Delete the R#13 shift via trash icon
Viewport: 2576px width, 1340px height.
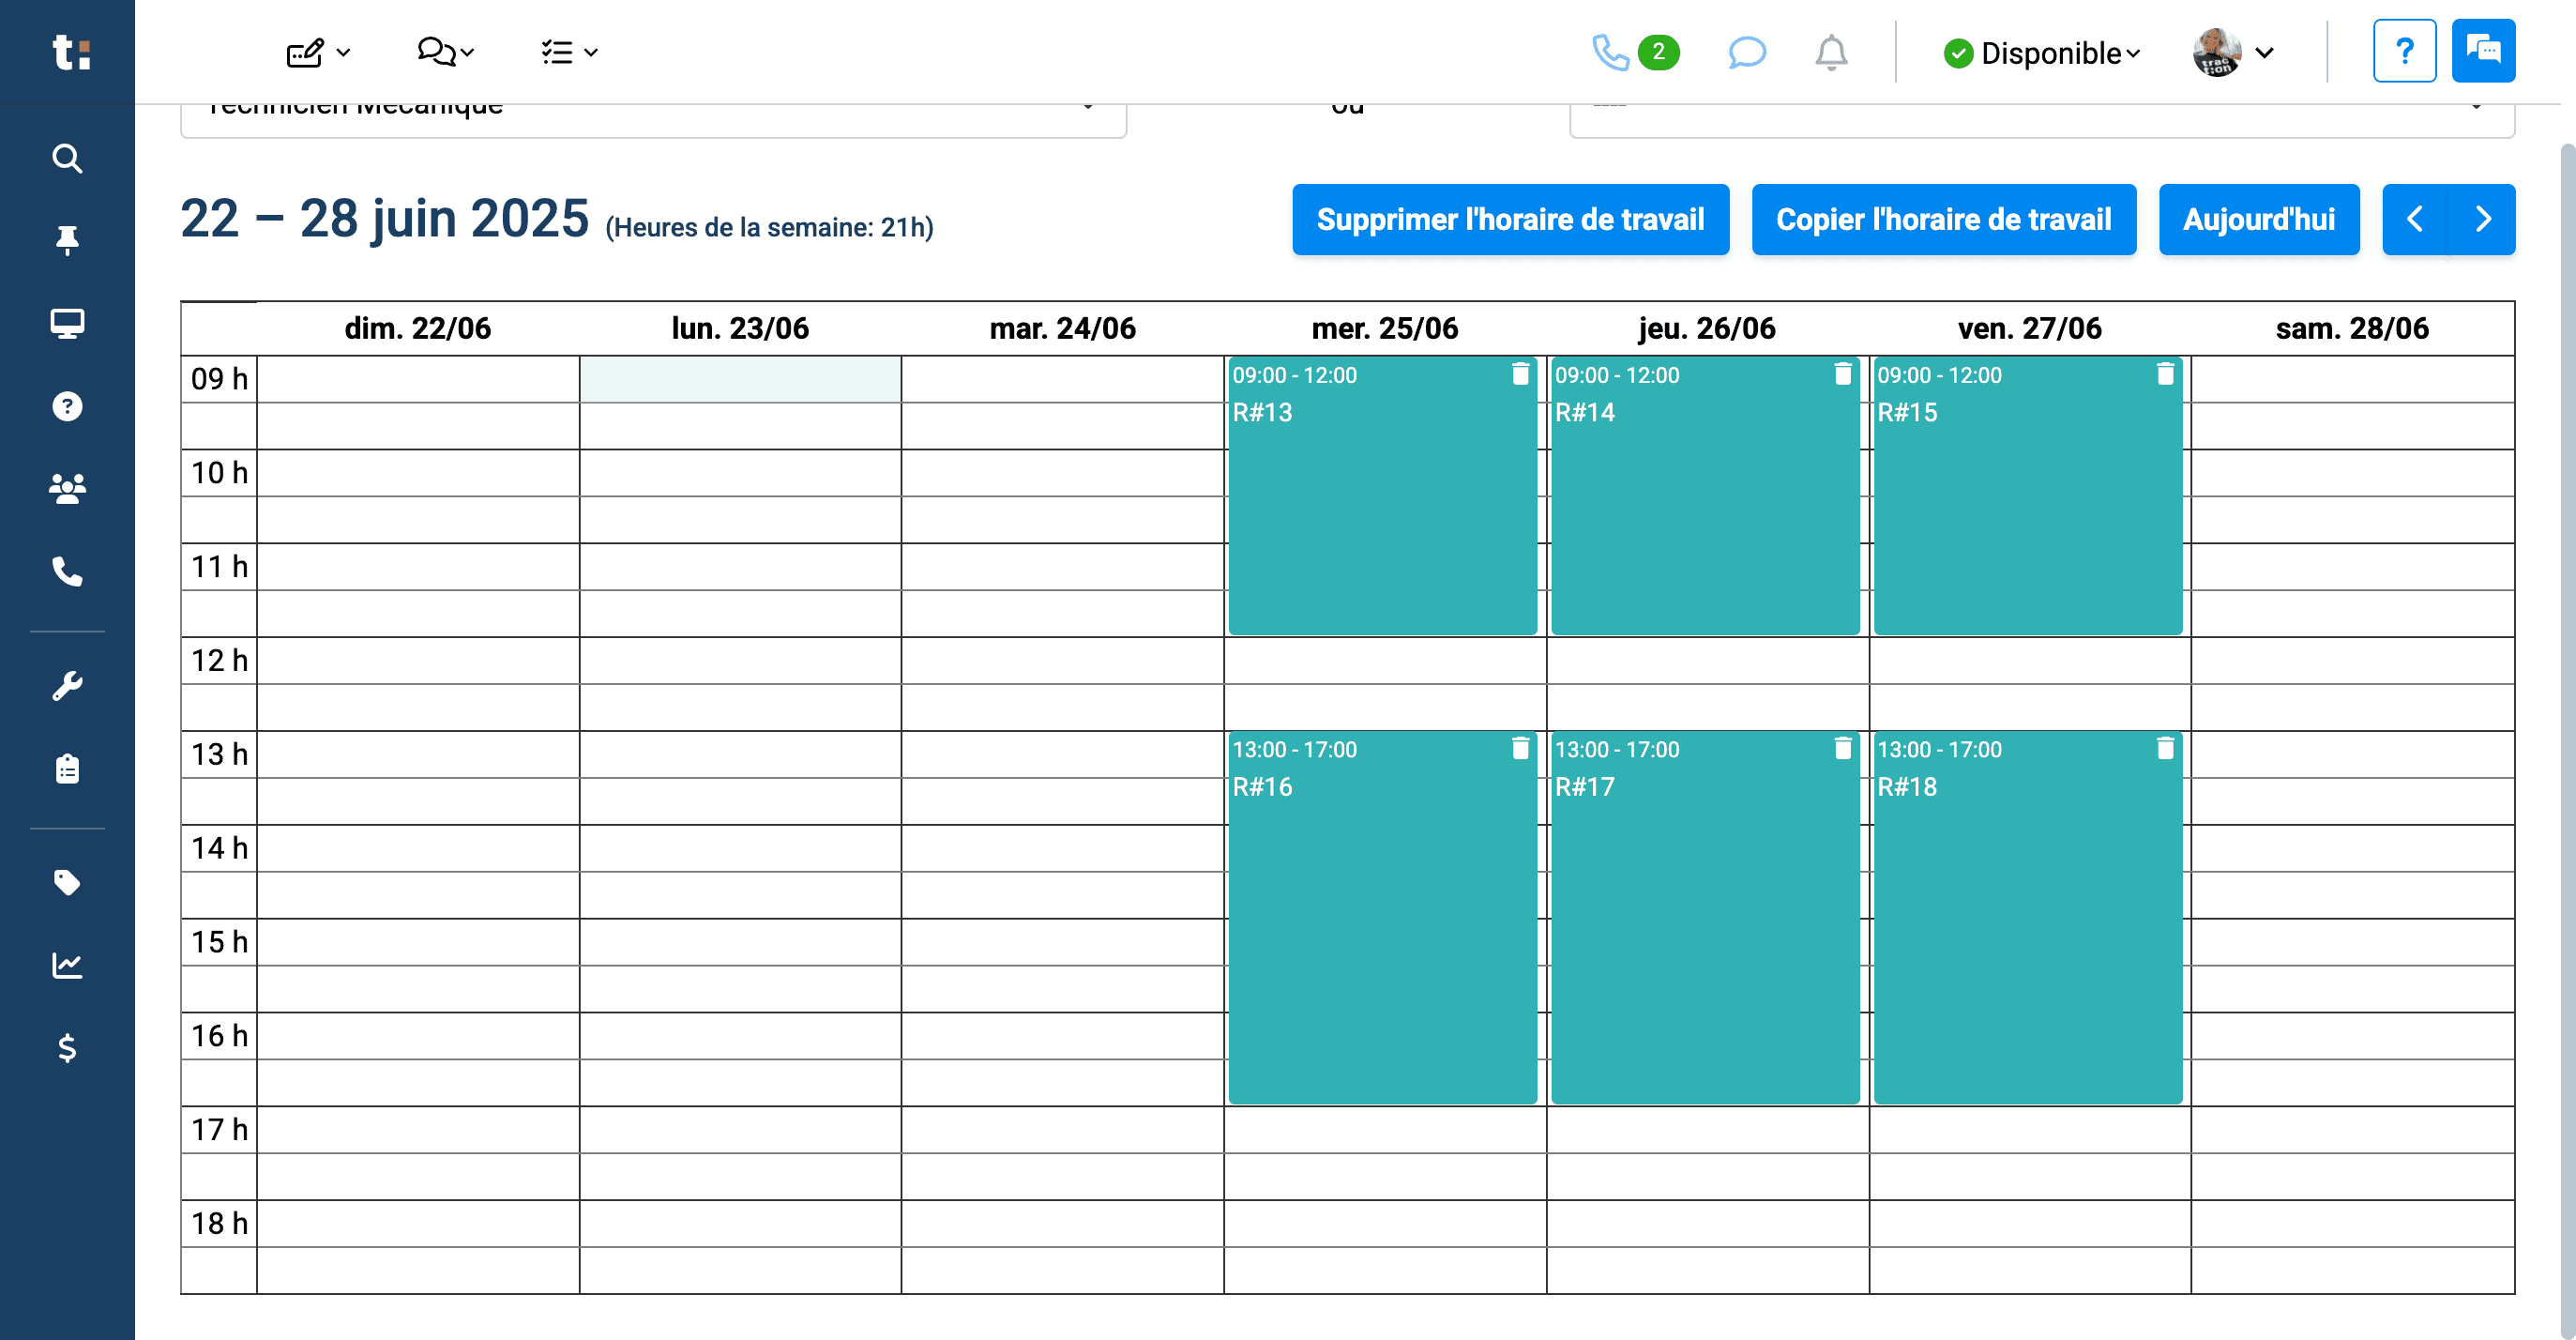pos(1520,374)
